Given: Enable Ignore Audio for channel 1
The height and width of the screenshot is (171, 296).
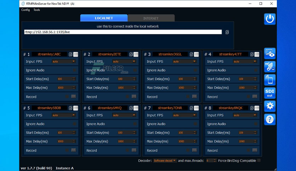Looking at the screenshot, I should coord(74,70).
